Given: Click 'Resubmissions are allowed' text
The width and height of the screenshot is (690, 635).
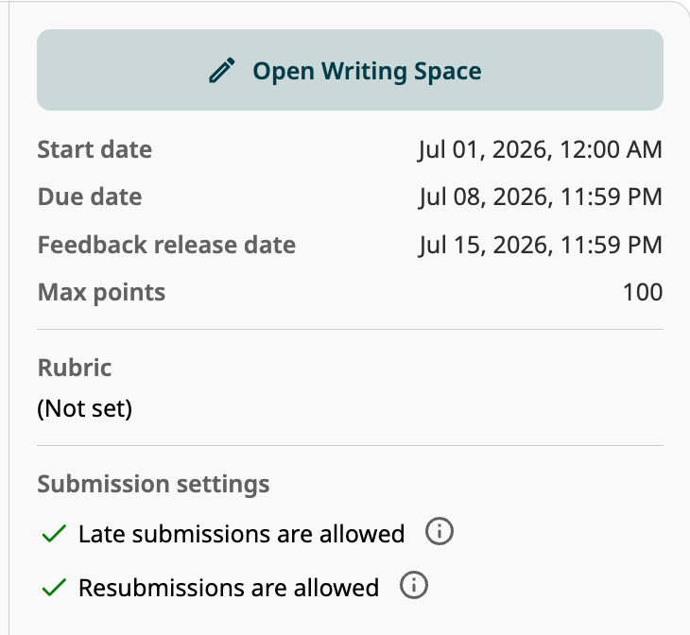Looking at the screenshot, I should click(229, 588).
